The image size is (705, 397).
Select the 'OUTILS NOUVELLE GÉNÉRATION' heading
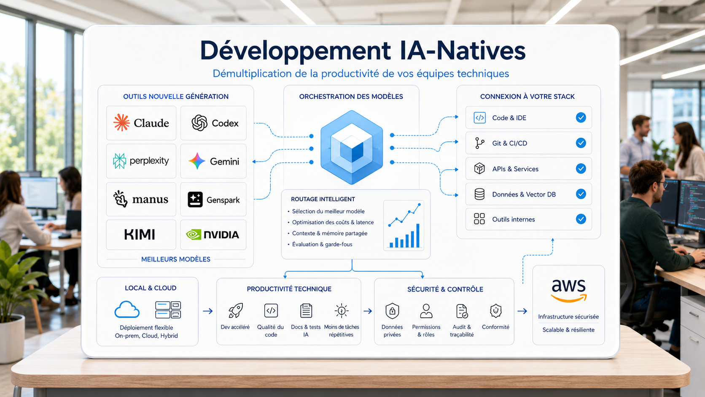pyautogui.click(x=176, y=97)
